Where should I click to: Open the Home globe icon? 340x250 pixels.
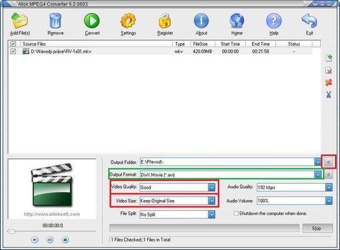click(x=237, y=21)
